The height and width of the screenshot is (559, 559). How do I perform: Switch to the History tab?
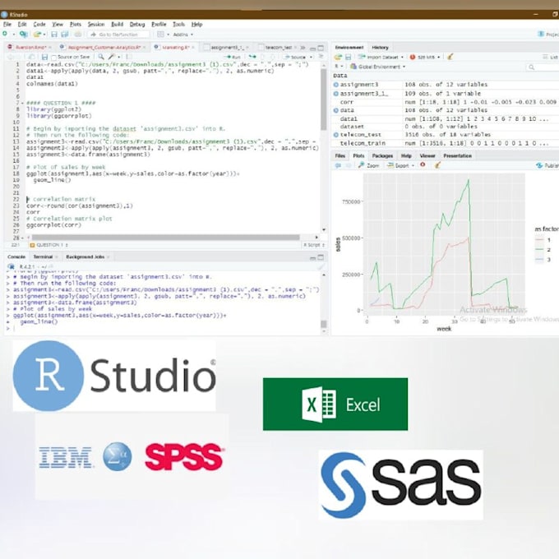click(380, 48)
